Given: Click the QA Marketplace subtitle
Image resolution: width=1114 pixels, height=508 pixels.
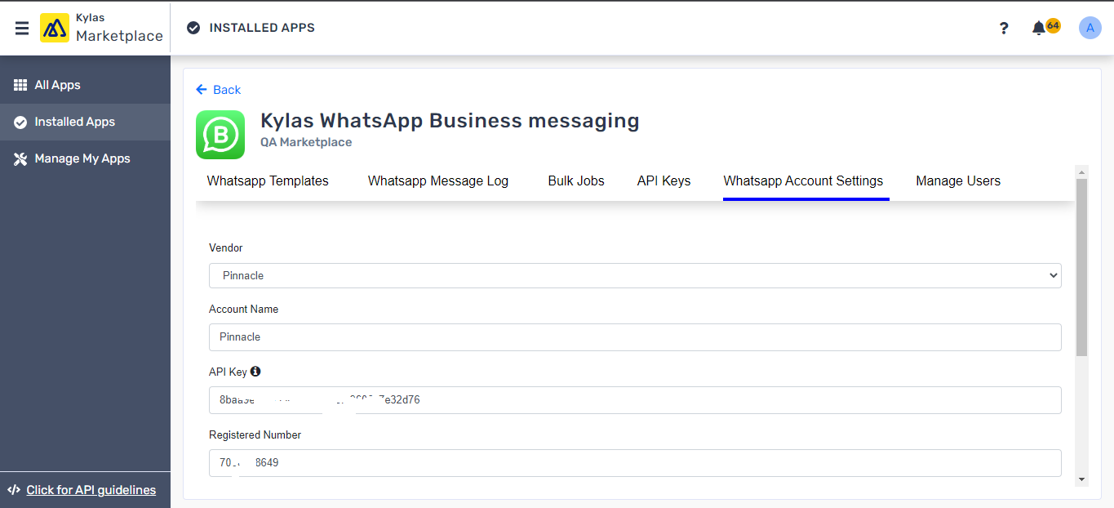Looking at the screenshot, I should coord(306,142).
